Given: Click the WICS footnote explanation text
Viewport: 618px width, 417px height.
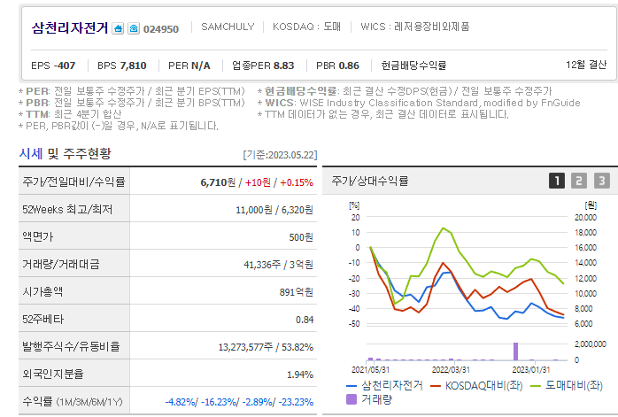Looking at the screenshot, I should [419, 103].
